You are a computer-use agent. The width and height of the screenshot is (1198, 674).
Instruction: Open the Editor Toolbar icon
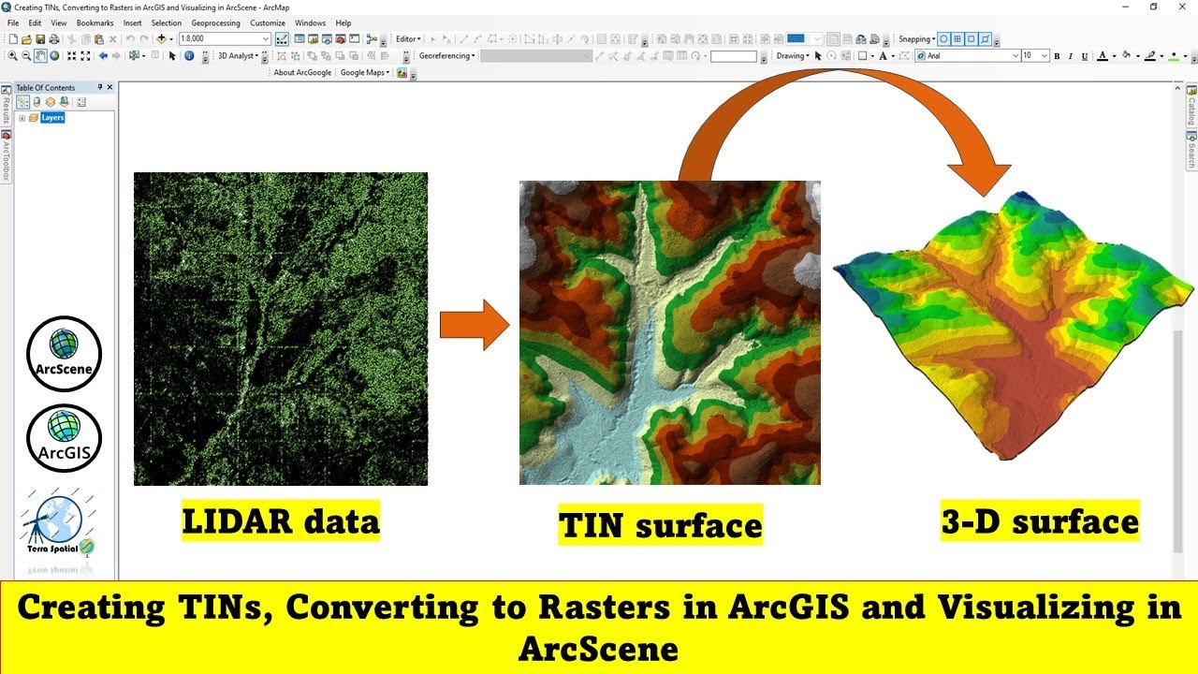(282, 39)
